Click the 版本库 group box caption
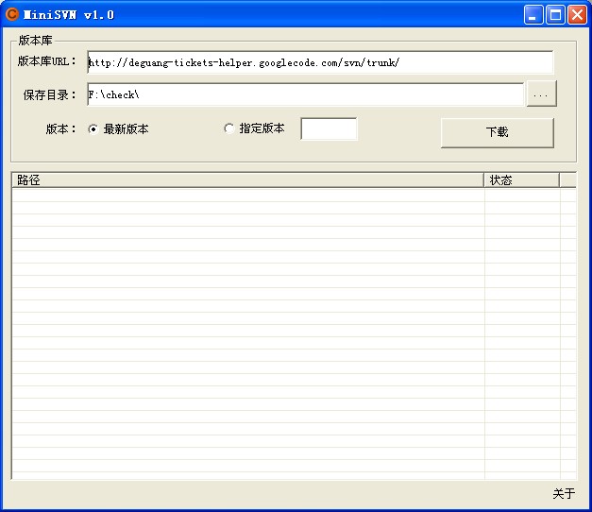This screenshot has width=592, height=512. (35, 41)
